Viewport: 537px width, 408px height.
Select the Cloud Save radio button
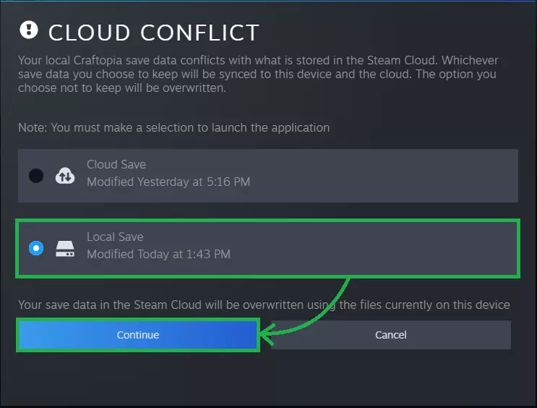[x=36, y=176]
